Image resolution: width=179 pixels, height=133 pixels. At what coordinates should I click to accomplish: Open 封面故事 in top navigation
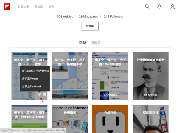pos(23,7)
